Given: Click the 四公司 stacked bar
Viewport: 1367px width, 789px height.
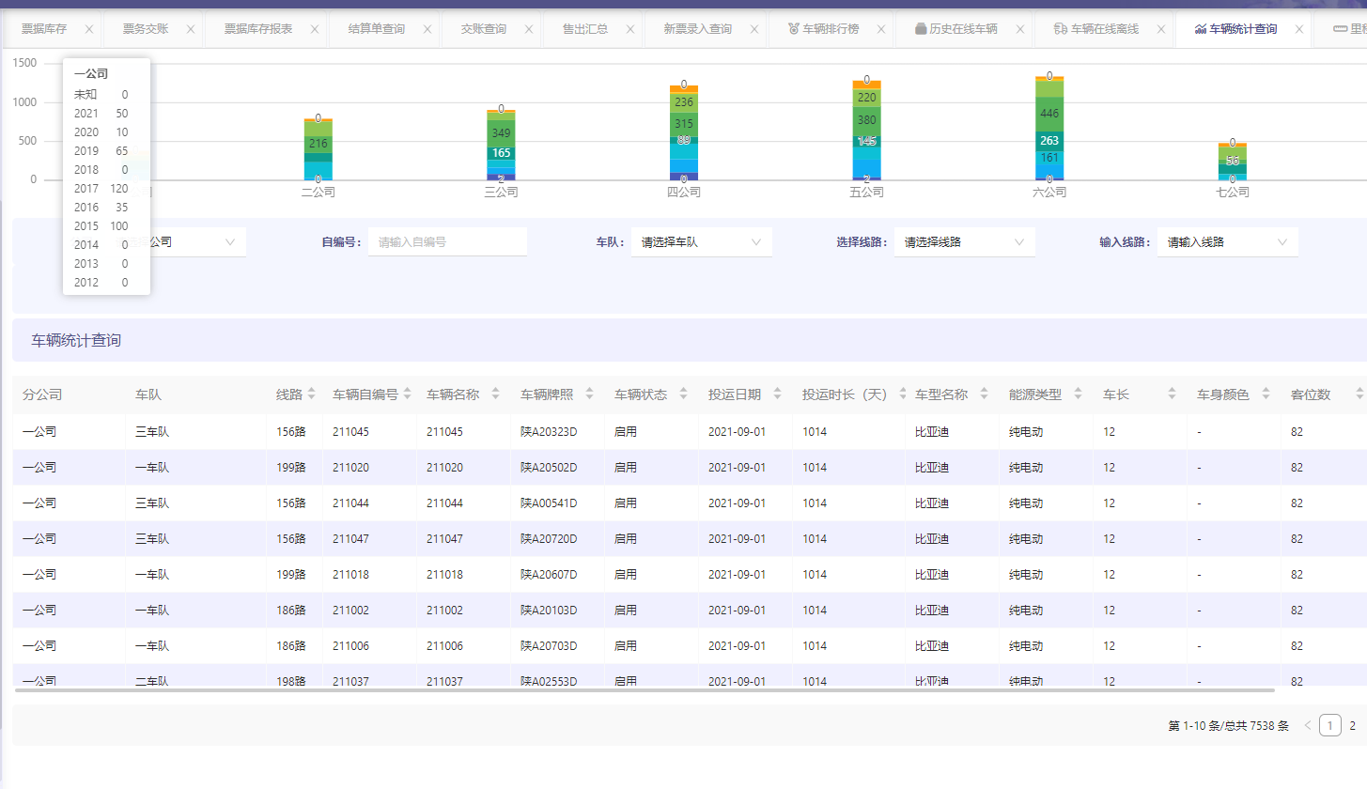Looking at the screenshot, I should (x=684, y=132).
